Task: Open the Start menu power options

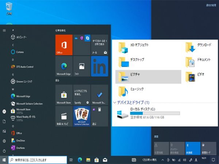Action: 4,151
